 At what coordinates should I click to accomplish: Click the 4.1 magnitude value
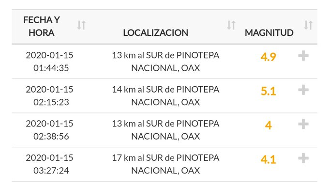pos(268,159)
